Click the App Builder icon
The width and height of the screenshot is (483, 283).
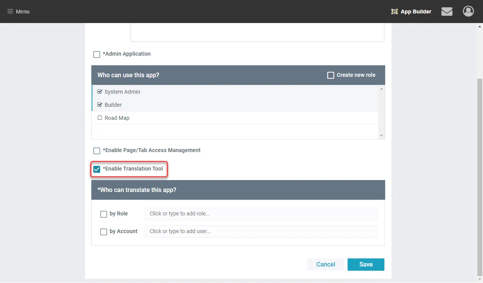point(394,12)
